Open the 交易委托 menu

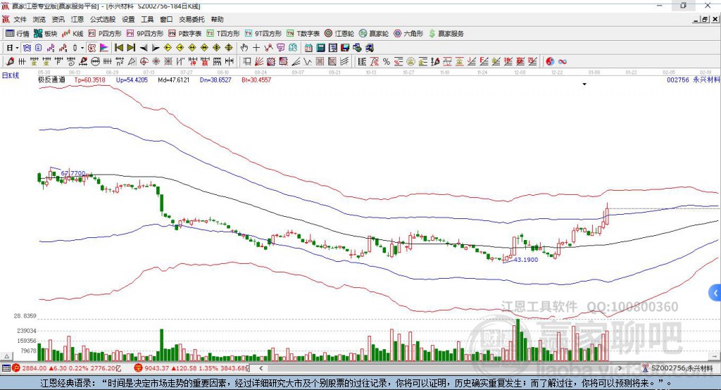(x=192, y=19)
